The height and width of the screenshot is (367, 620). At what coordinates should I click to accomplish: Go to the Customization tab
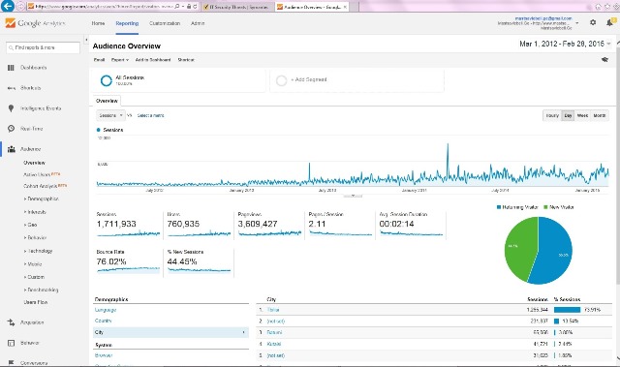coord(165,23)
